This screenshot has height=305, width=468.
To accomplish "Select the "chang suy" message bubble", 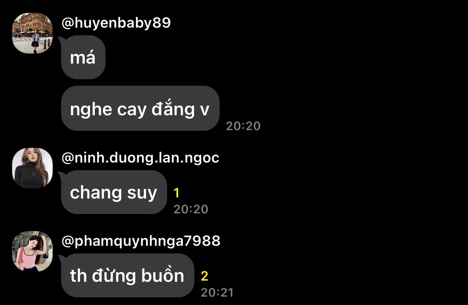I will (x=114, y=192).
